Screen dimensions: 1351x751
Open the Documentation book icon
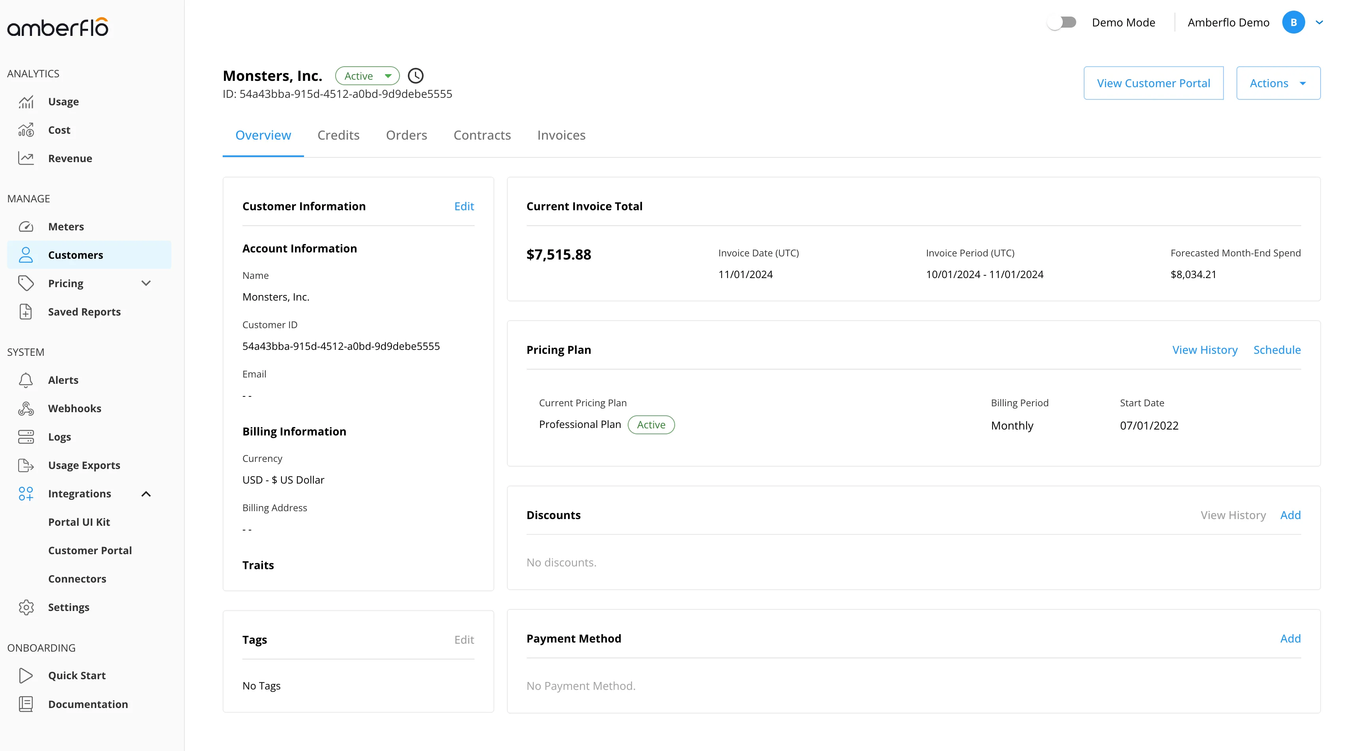click(26, 704)
